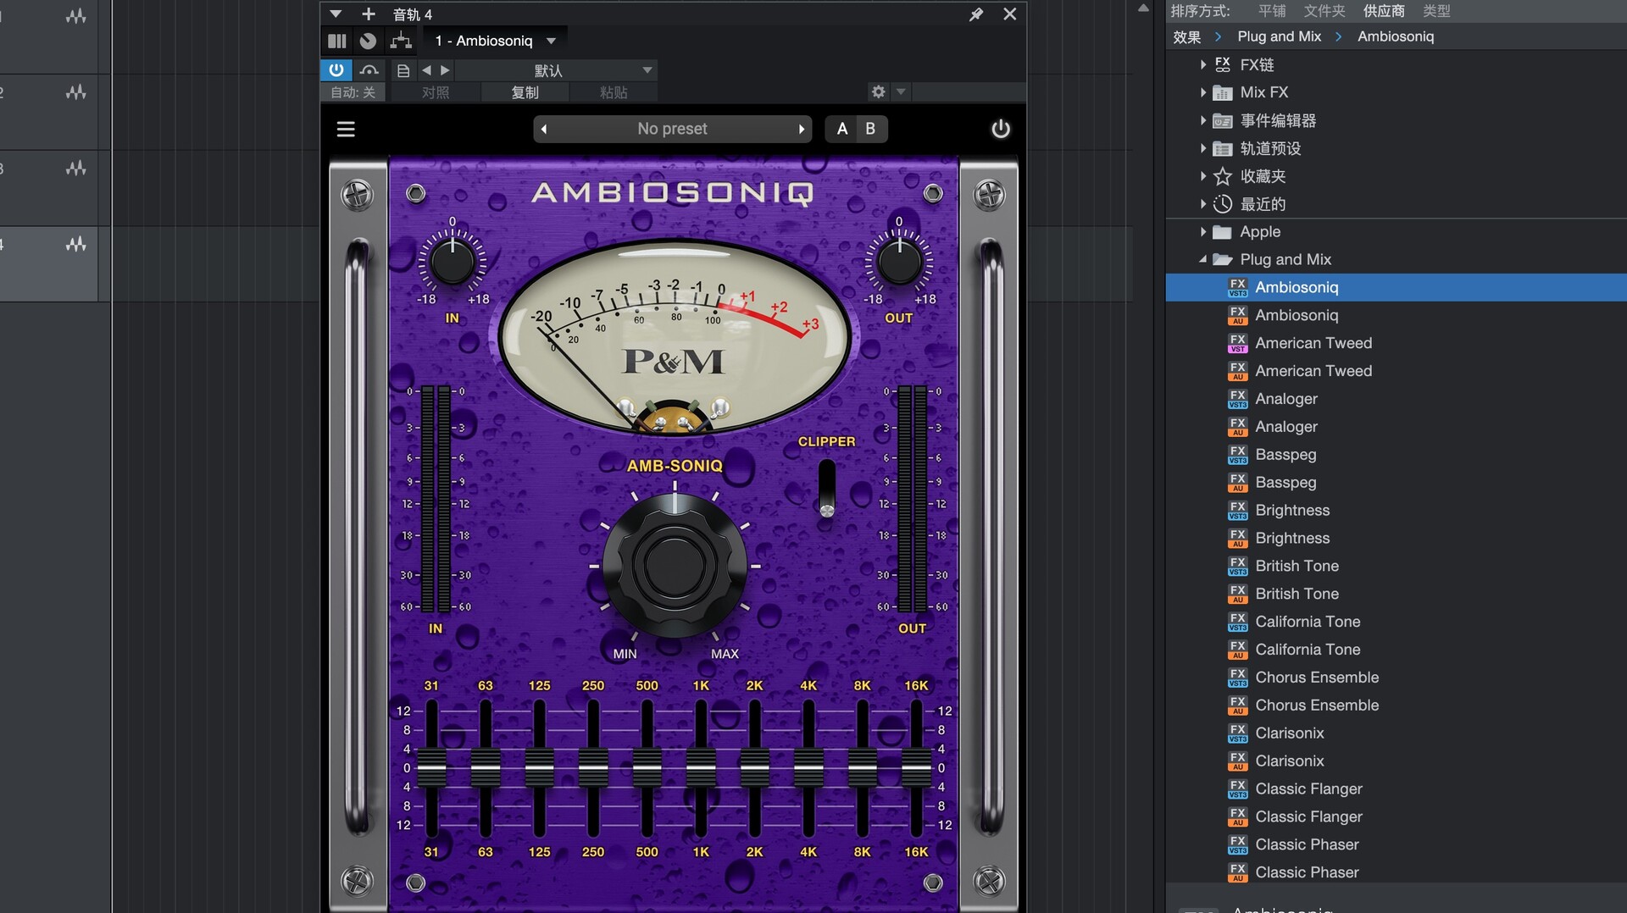Expand the 收藏夹 folder
This screenshot has width=1627, height=913.
[x=1203, y=176]
